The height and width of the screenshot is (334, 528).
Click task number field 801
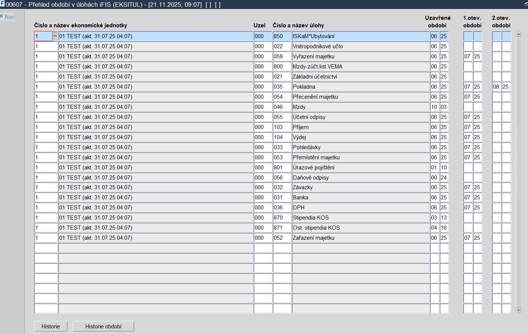pyautogui.click(x=282, y=168)
